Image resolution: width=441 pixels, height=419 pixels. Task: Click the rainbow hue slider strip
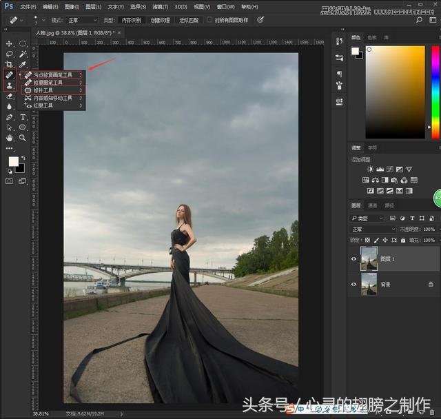pyautogui.click(x=435, y=92)
